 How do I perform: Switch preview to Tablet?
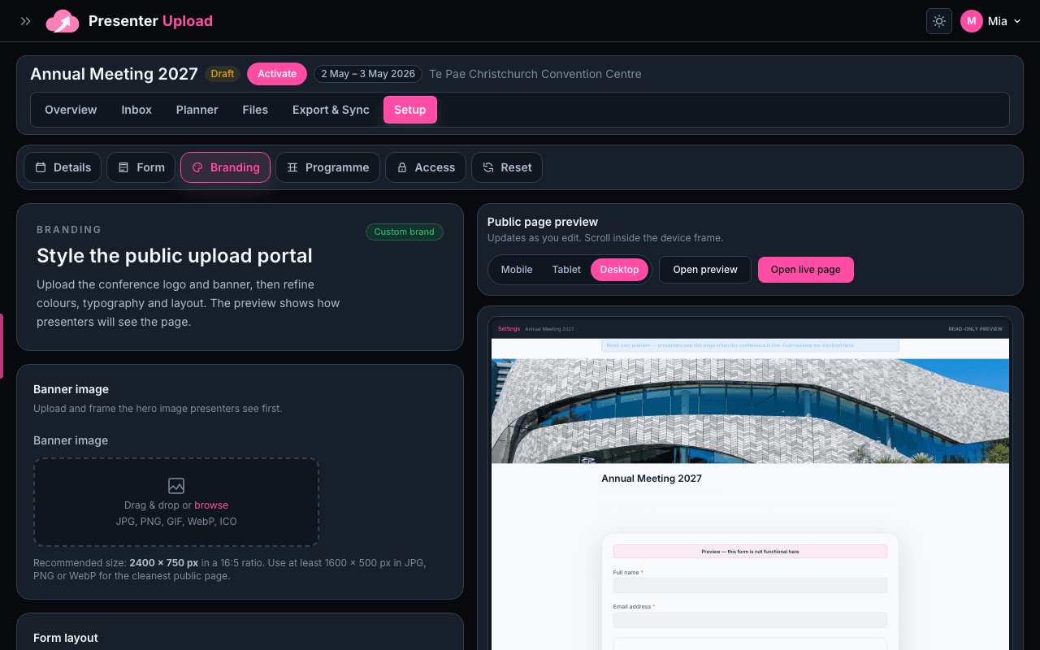[566, 270]
